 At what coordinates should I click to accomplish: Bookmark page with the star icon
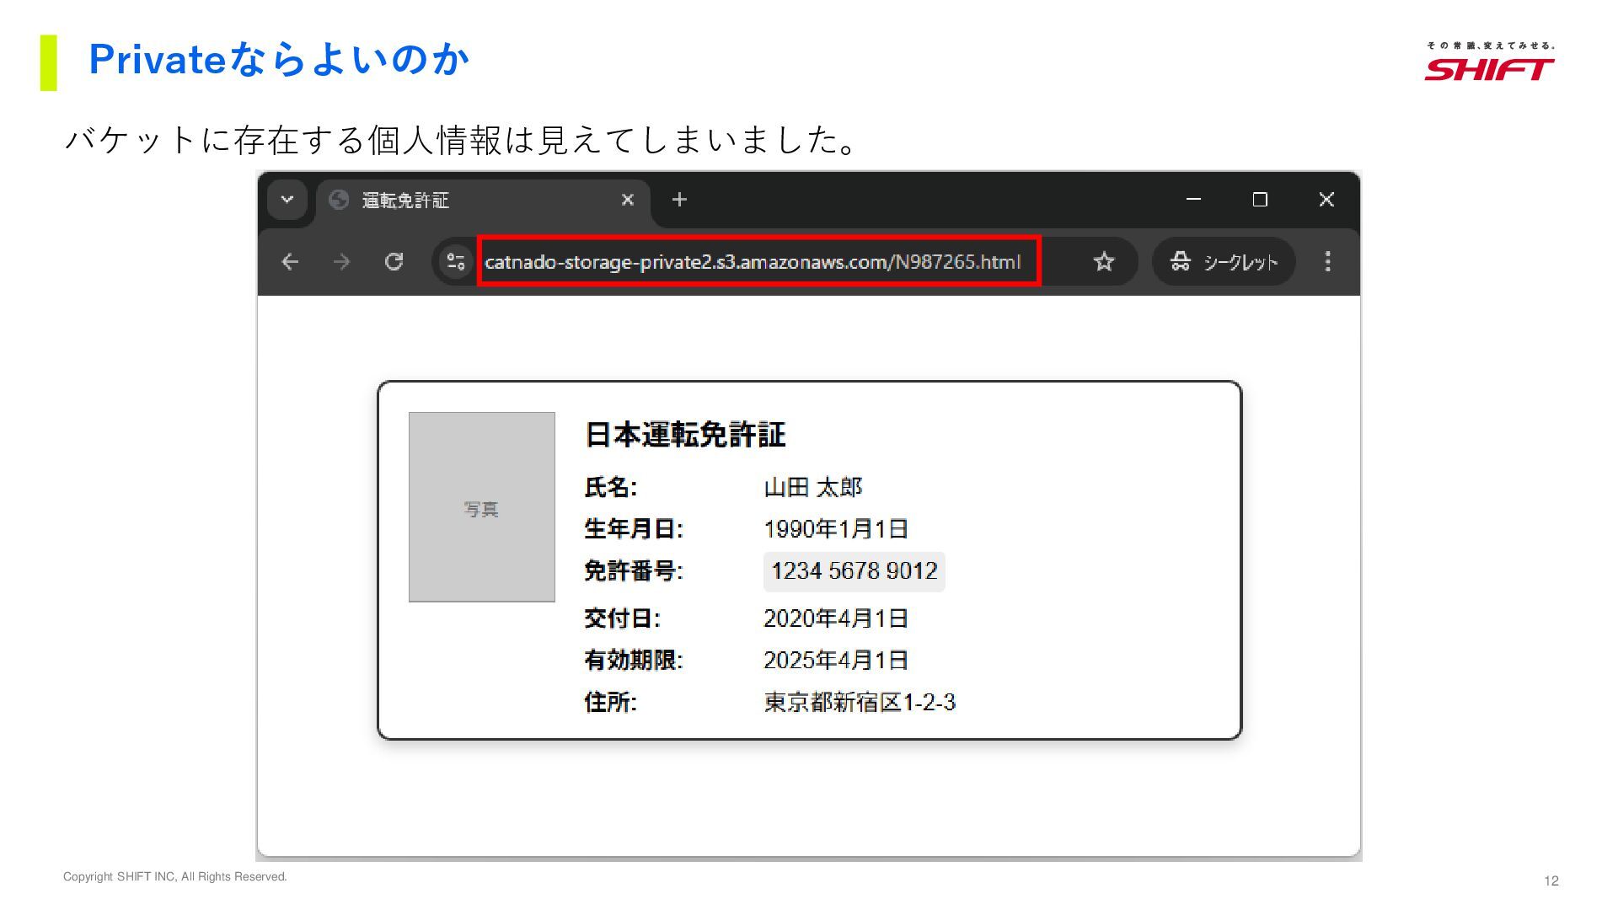[x=1103, y=262]
